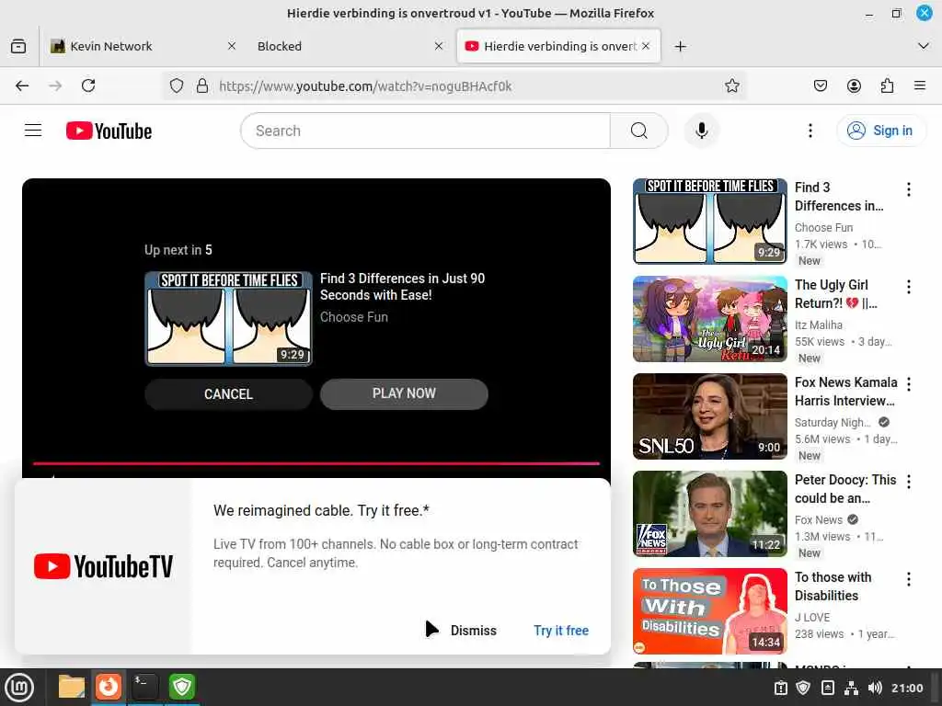Open options for The Ugly Girl Return video

[x=908, y=287]
